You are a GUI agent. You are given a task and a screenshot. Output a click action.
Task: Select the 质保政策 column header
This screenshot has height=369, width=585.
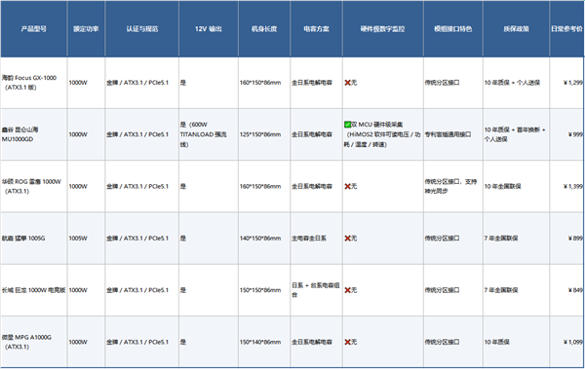[x=517, y=28]
